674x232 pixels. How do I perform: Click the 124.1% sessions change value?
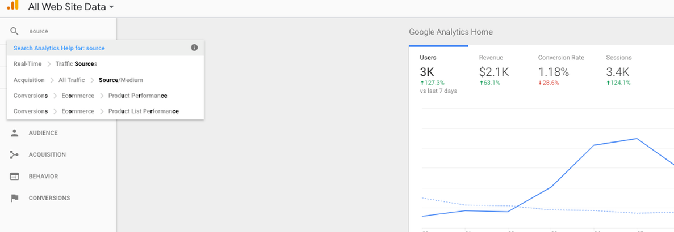tap(618, 83)
